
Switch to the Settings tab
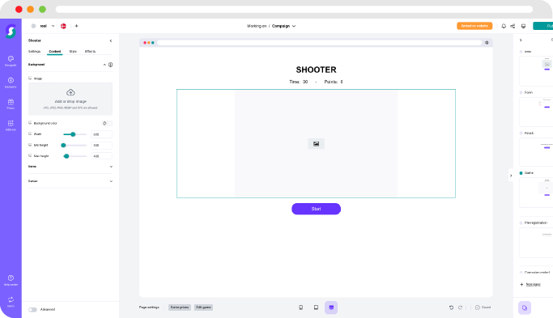[x=34, y=52]
